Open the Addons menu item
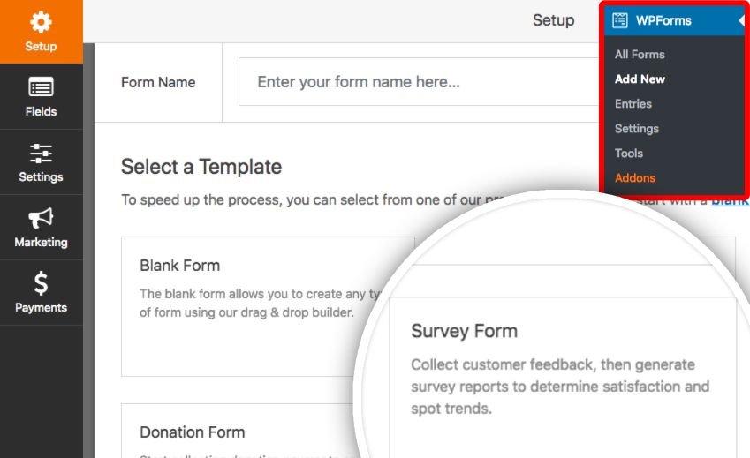The height and width of the screenshot is (458, 750). 635,178
